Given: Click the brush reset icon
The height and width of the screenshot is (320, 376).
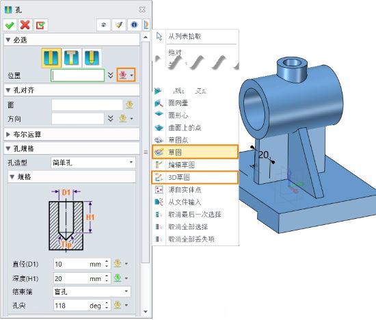Looking at the screenshot, I should [119, 25].
